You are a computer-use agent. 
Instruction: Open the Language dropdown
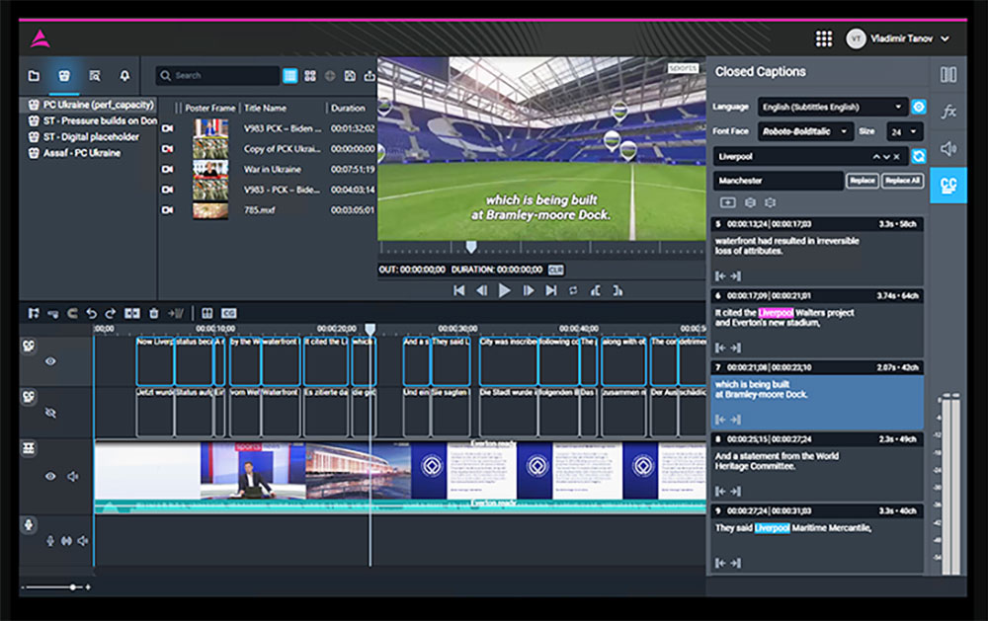[x=832, y=107]
